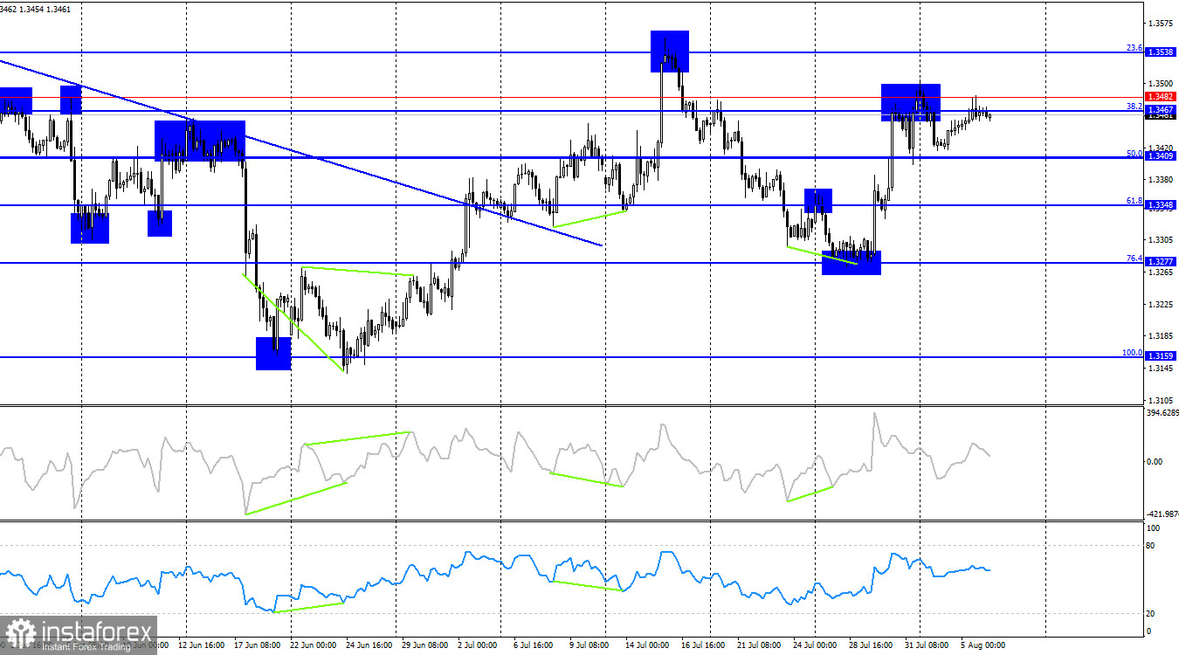The height and width of the screenshot is (655, 1179).
Task: Click the blue 1.3467 price tag
Action: pos(1160,110)
